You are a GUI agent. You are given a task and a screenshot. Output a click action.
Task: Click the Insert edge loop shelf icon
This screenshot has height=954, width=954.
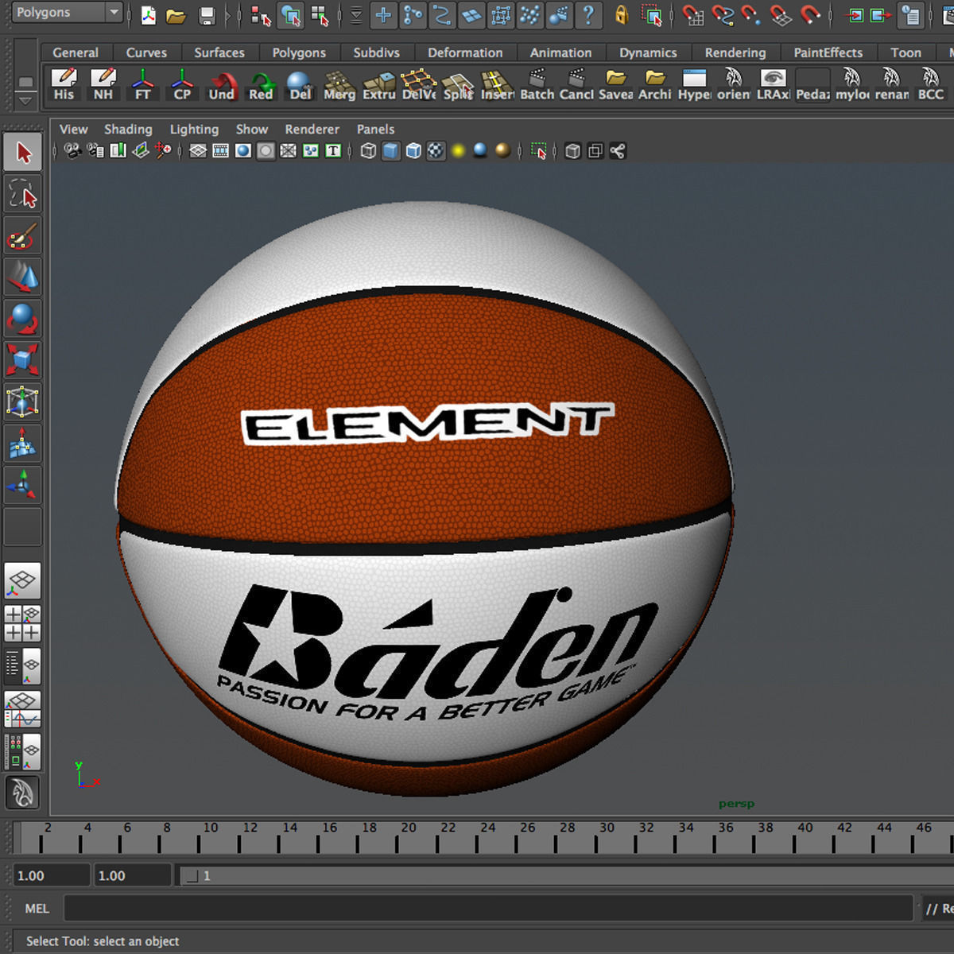pyautogui.click(x=498, y=86)
